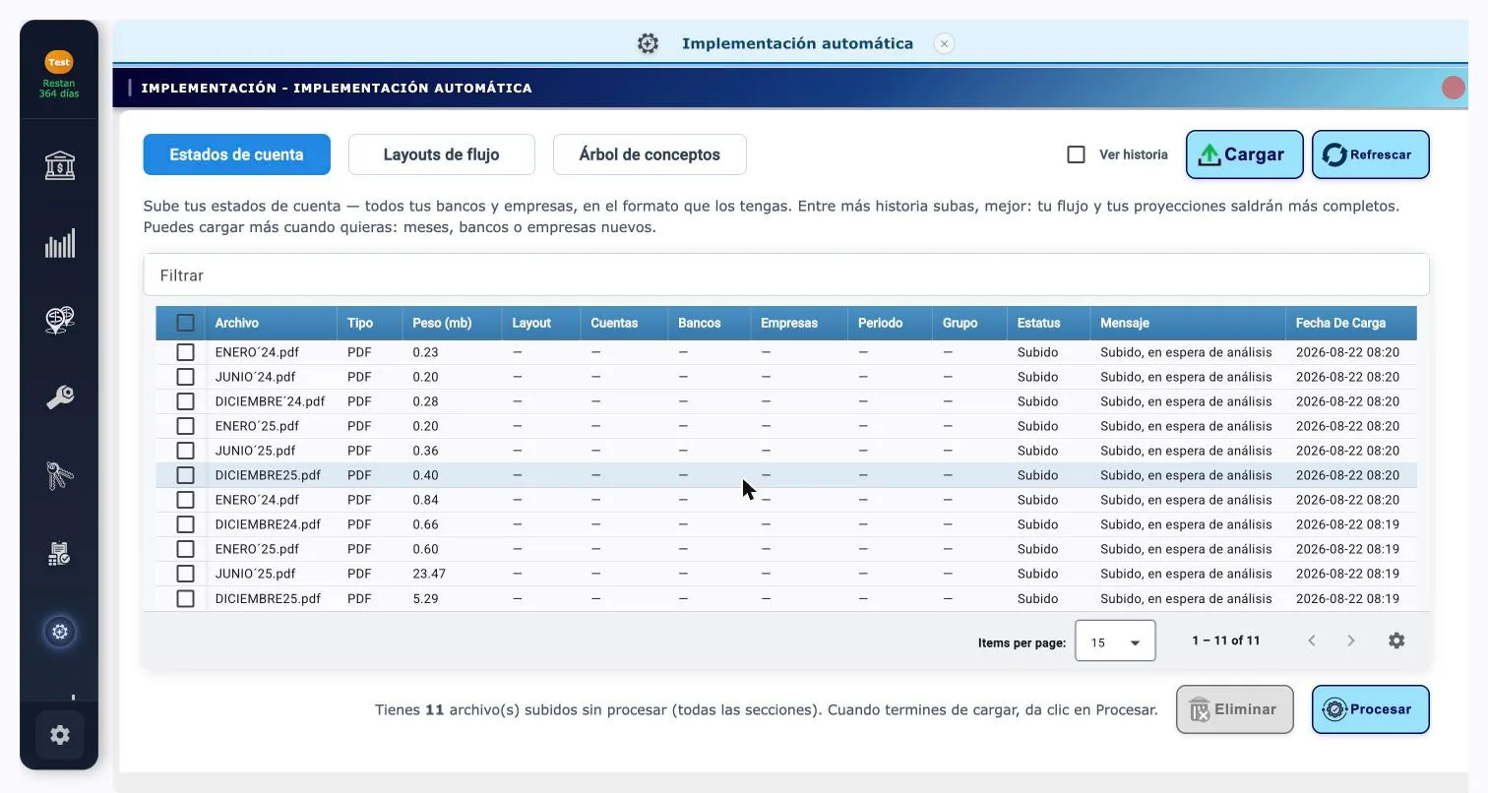Viewport: 1488px width, 793px height.
Task: Open the globe location sidebar icon
Action: (x=59, y=320)
